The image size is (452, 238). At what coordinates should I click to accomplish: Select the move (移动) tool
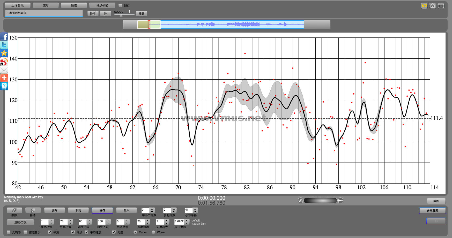coord(33,210)
